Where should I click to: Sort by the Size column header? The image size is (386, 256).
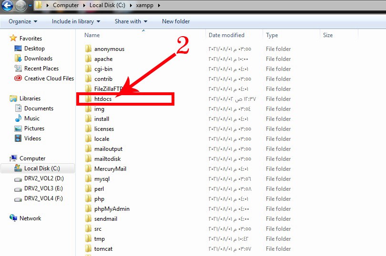(328, 35)
